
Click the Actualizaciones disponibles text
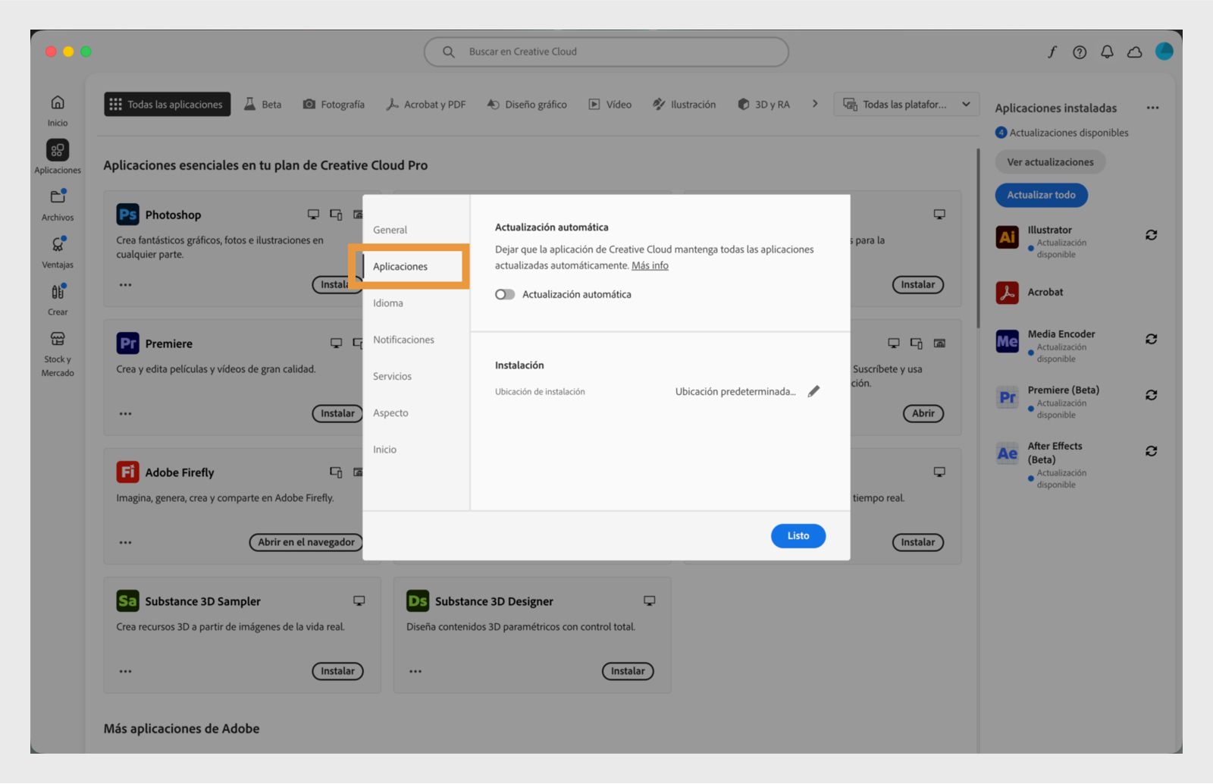coord(1069,133)
